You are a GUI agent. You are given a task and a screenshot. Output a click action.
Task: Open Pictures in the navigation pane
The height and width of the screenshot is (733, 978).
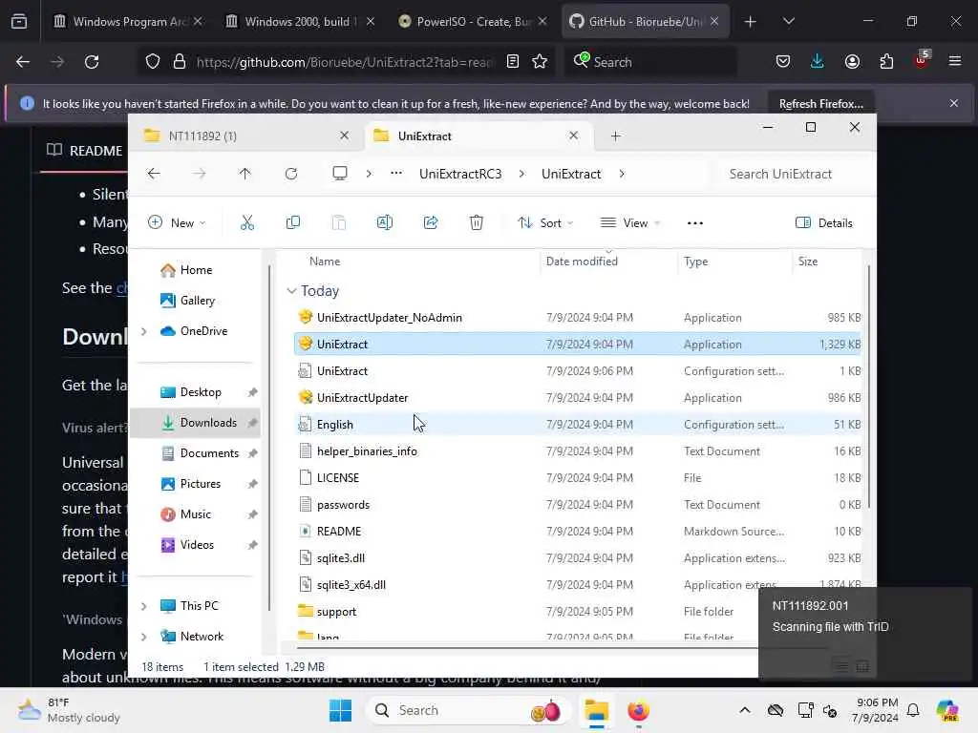pyautogui.click(x=201, y=484)
